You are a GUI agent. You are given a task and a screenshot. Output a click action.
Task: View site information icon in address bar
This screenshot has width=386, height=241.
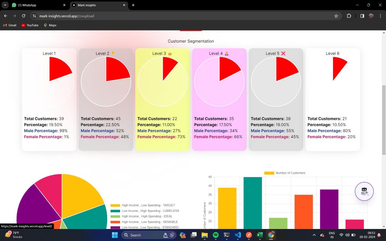coord(34,16)
